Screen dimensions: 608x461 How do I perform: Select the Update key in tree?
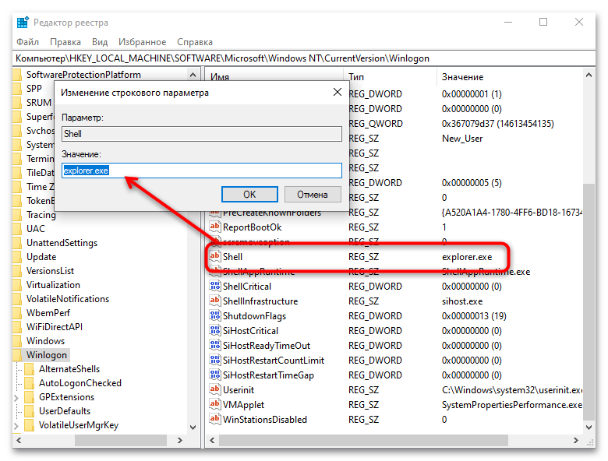(x=41, y=257)
